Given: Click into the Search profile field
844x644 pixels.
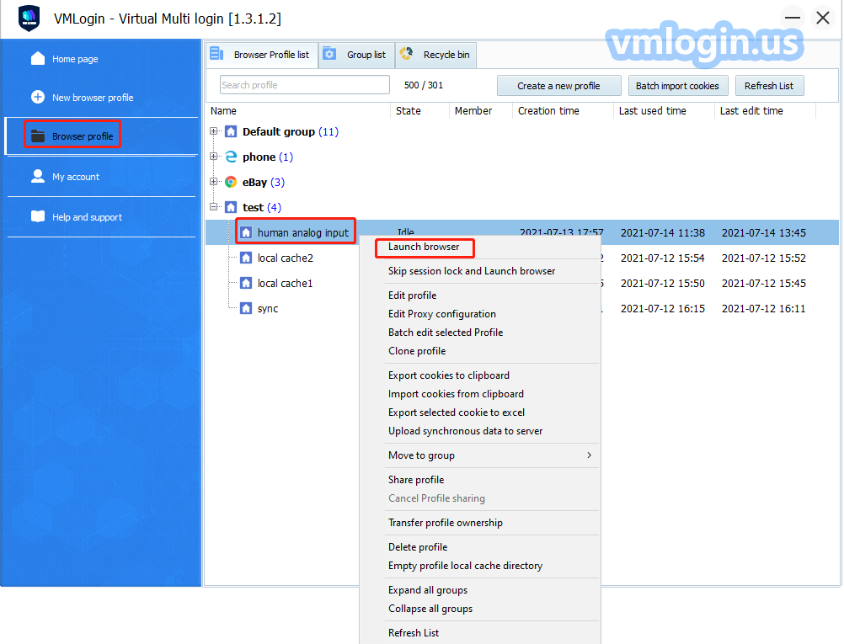Looking at the screenshot, I should (304, 85).
